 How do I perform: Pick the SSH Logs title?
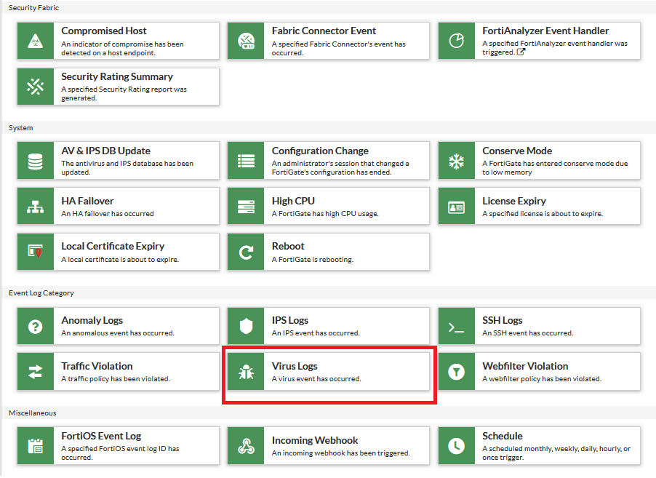[x=502, y=320]
